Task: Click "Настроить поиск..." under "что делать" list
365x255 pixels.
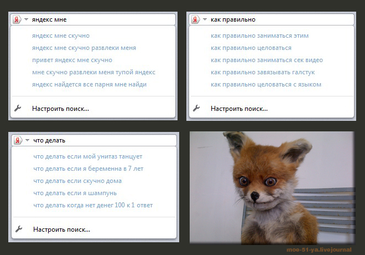Action: pos(61,229)
